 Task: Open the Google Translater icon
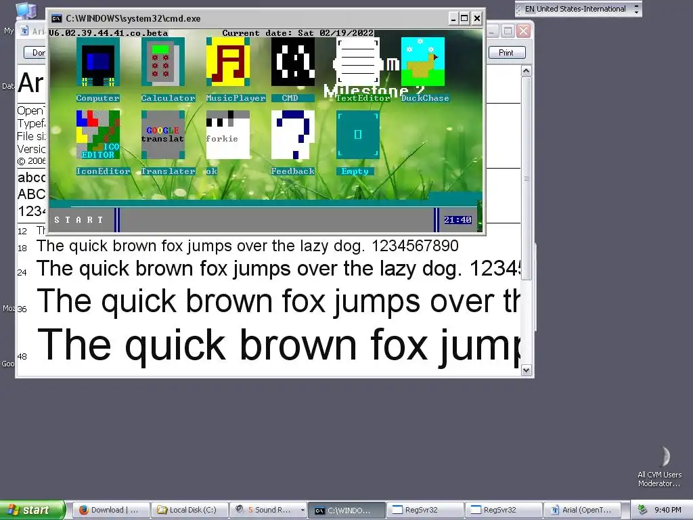[162, 135]
